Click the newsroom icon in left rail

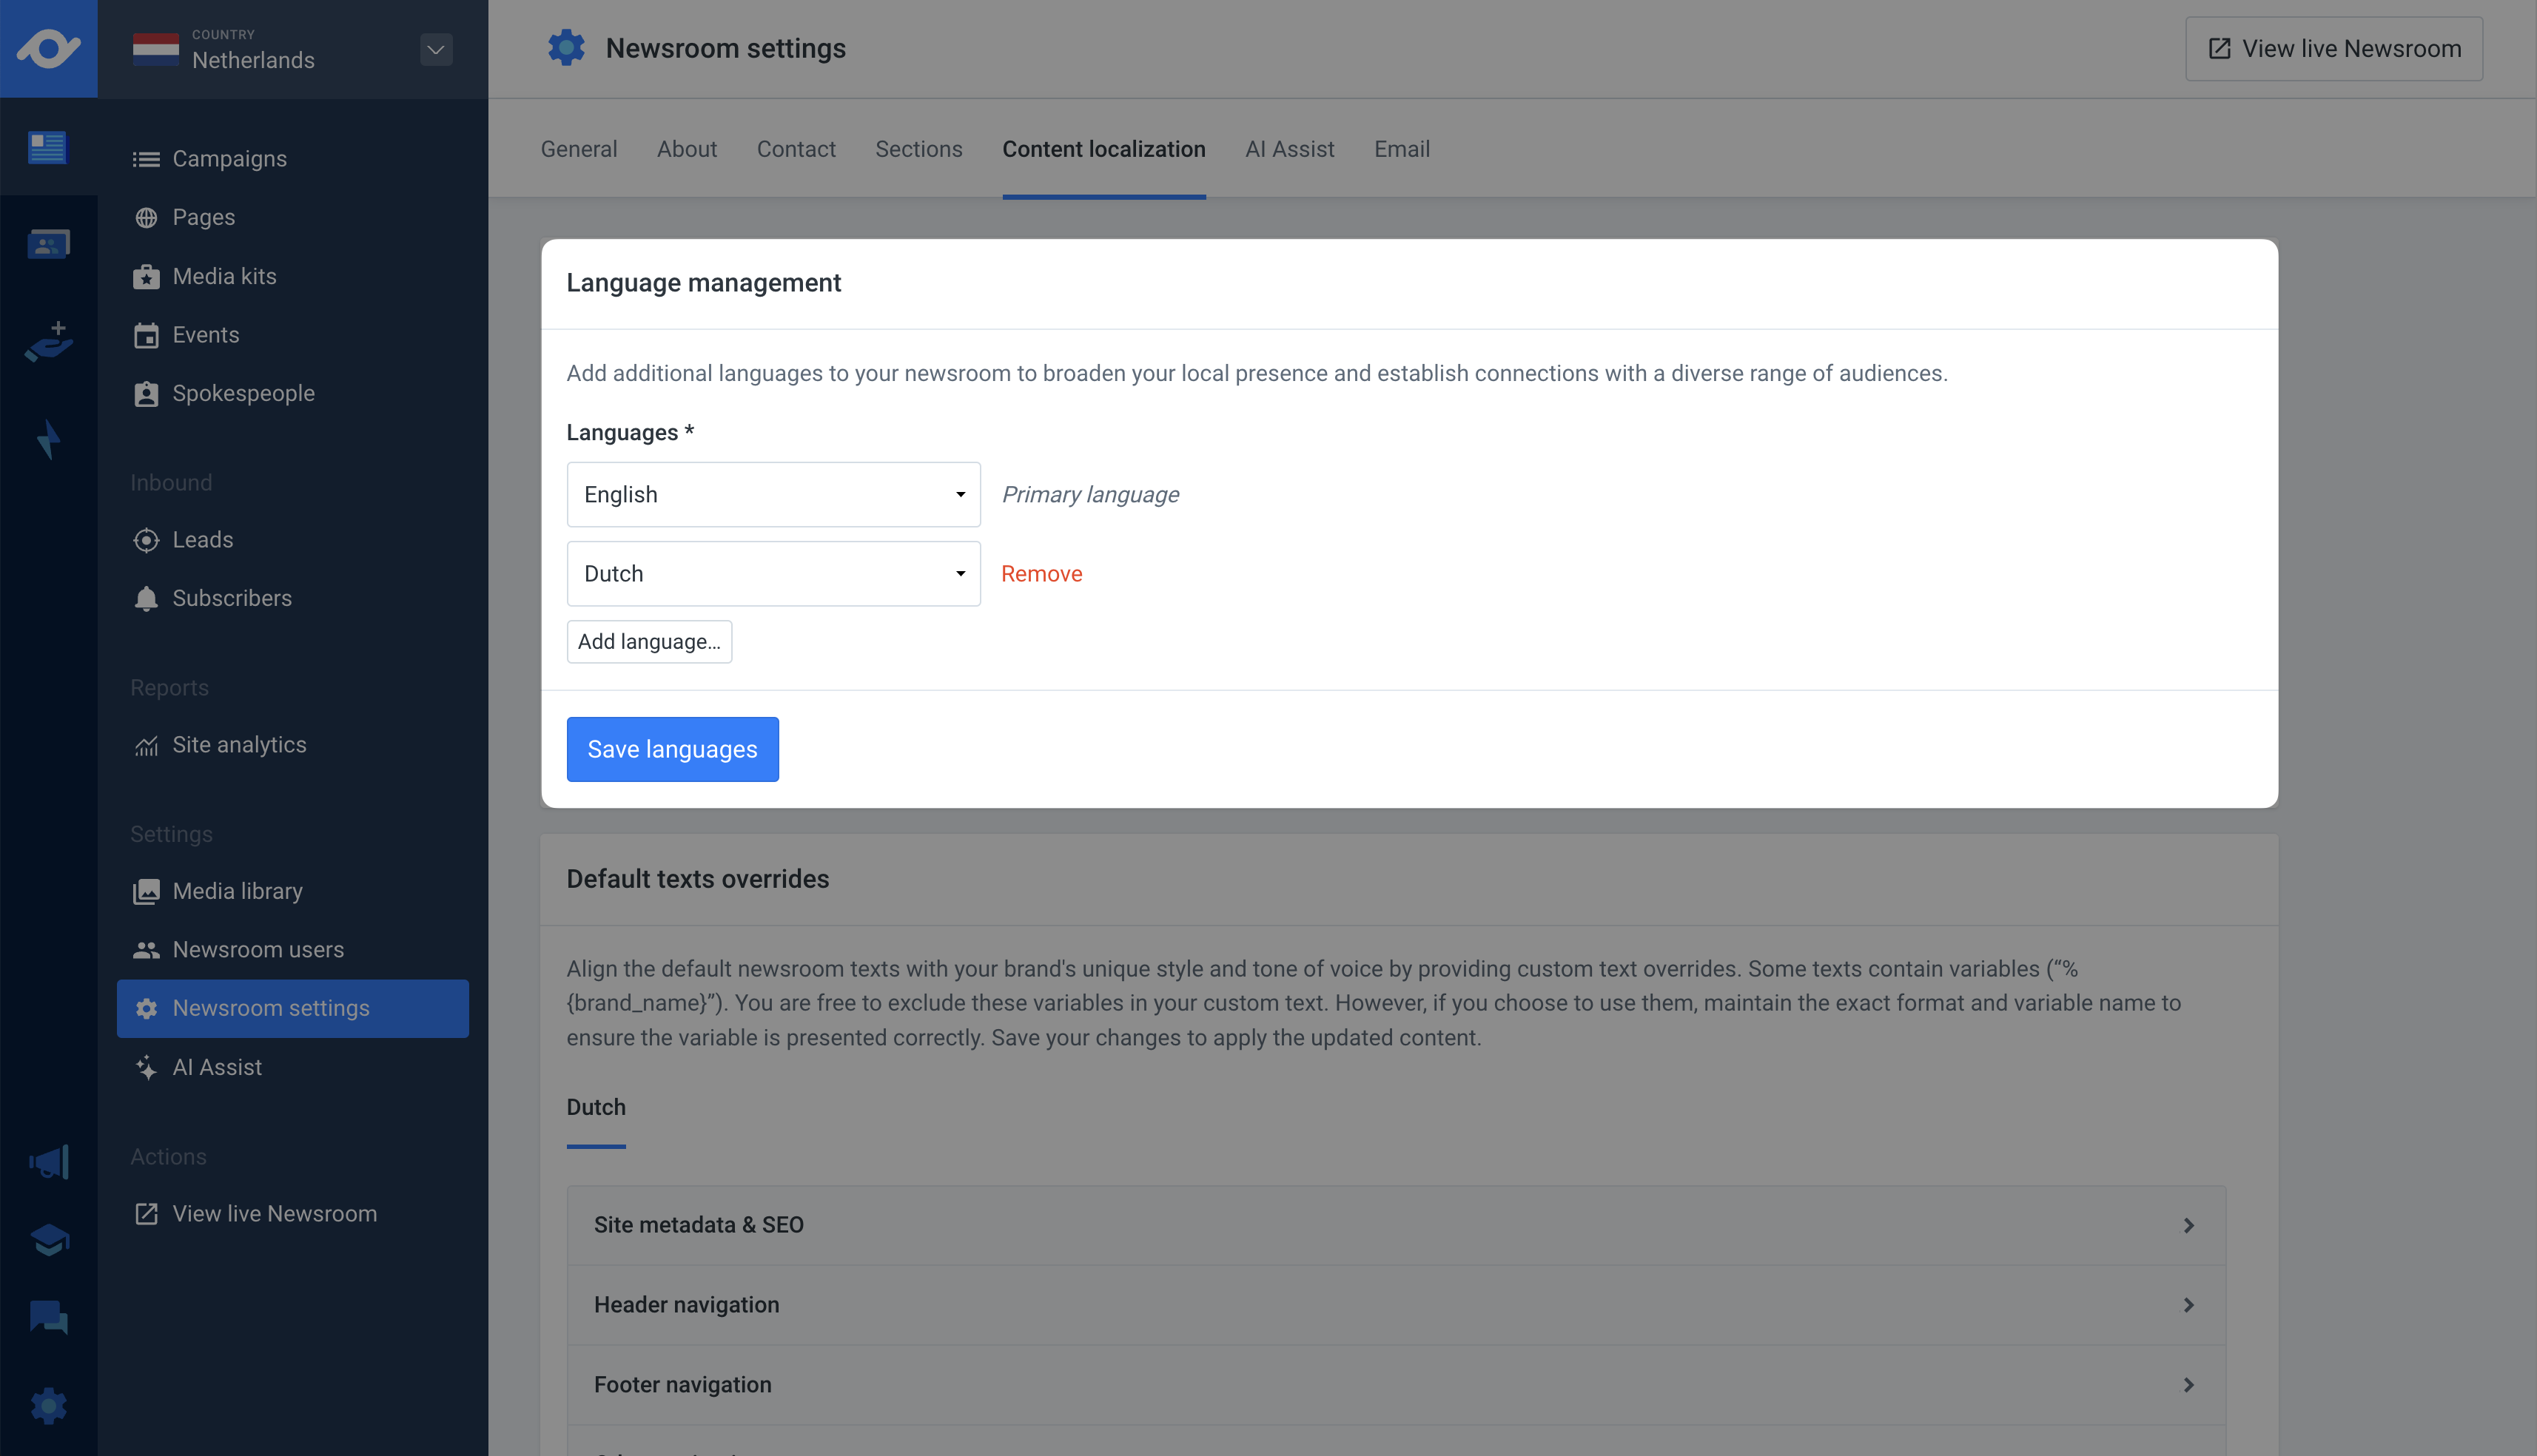pyautogui.click(x=47, y=147)
